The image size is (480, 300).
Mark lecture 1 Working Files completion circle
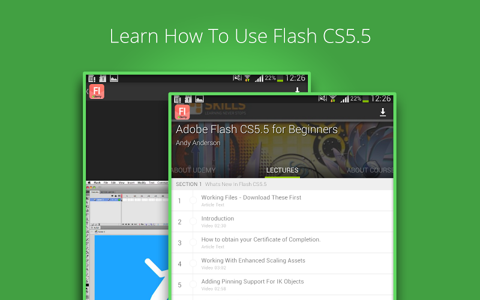(x=193, y=200)
